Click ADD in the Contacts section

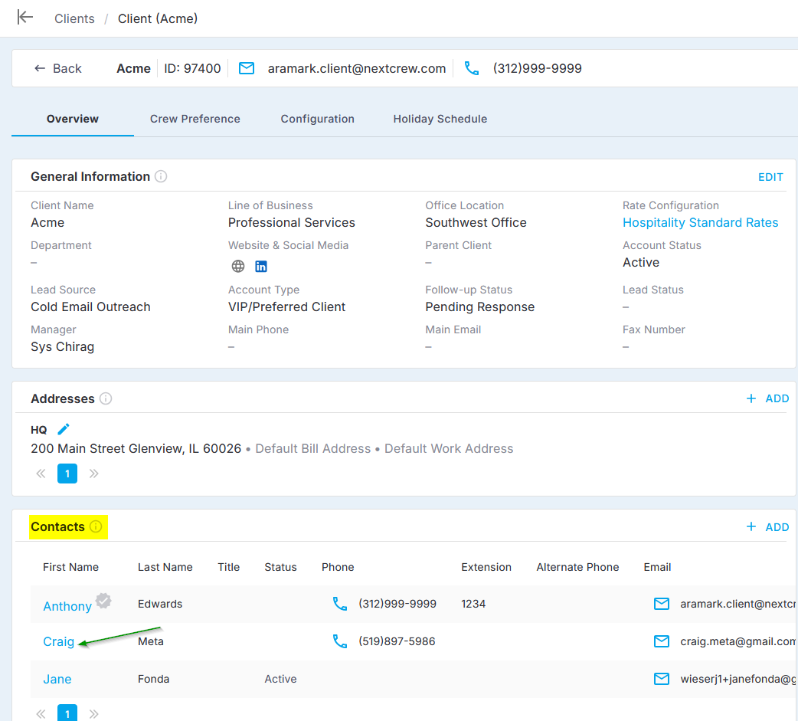click(x=767, y=527)
